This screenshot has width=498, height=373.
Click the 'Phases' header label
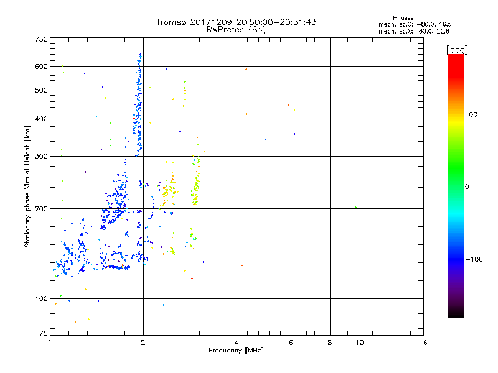click(x=403, y=18)
